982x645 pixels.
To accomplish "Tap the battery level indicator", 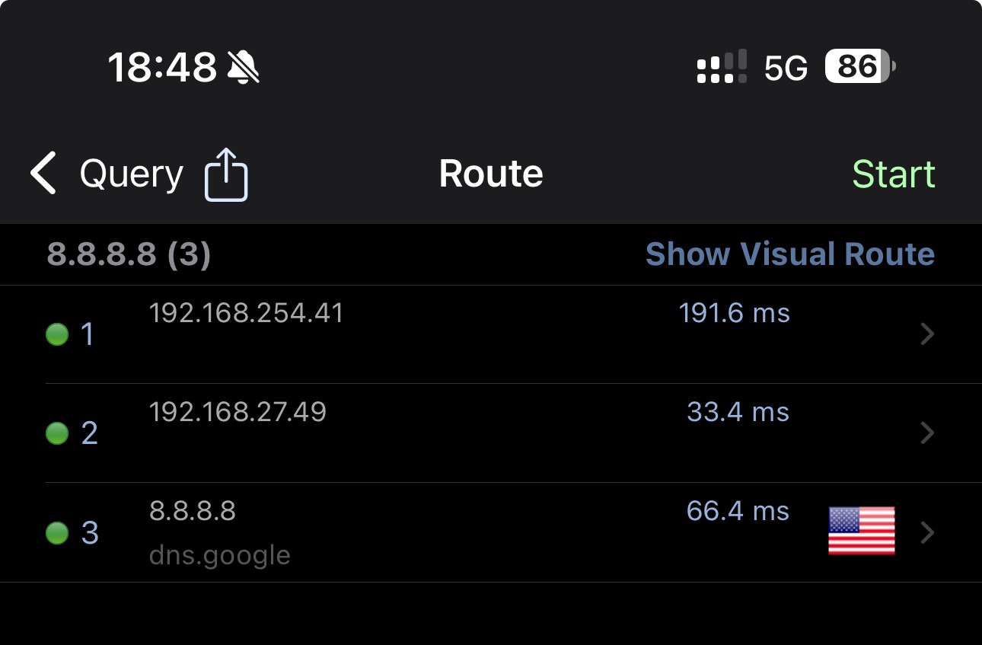I will click(860, 67).
